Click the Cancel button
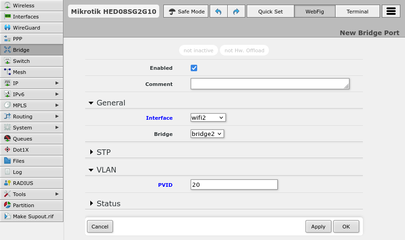The width and height of the screenshot is (405, 240). click(100, 227)
